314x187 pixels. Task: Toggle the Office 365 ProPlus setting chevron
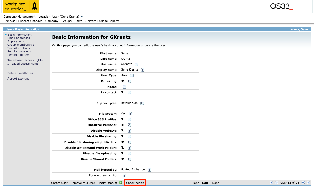[129, 119]
